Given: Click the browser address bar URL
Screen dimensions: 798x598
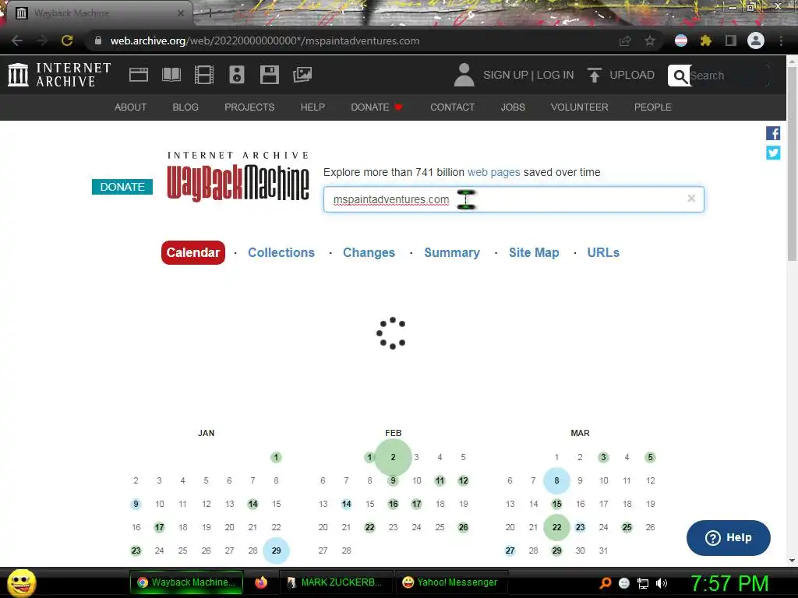Looking at the screenshot, I should (x=265, y=40).
